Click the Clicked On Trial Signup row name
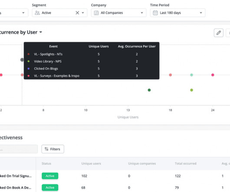The image size is (230, 192). (16, 176)
